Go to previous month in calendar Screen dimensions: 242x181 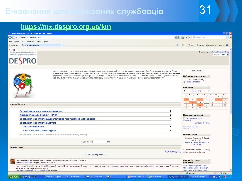[x=184, y=91]
